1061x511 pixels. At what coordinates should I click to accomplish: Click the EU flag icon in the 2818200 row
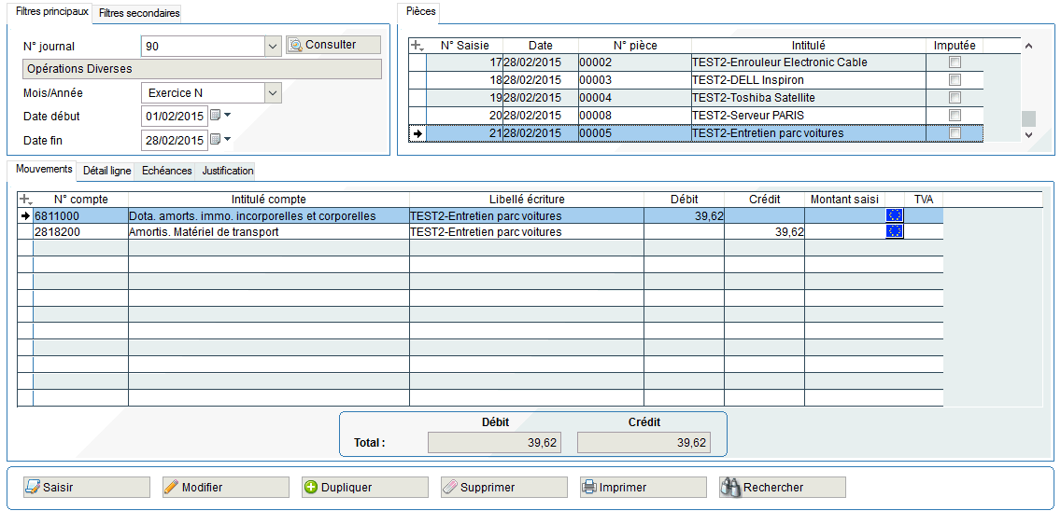(x=894, y=231)
